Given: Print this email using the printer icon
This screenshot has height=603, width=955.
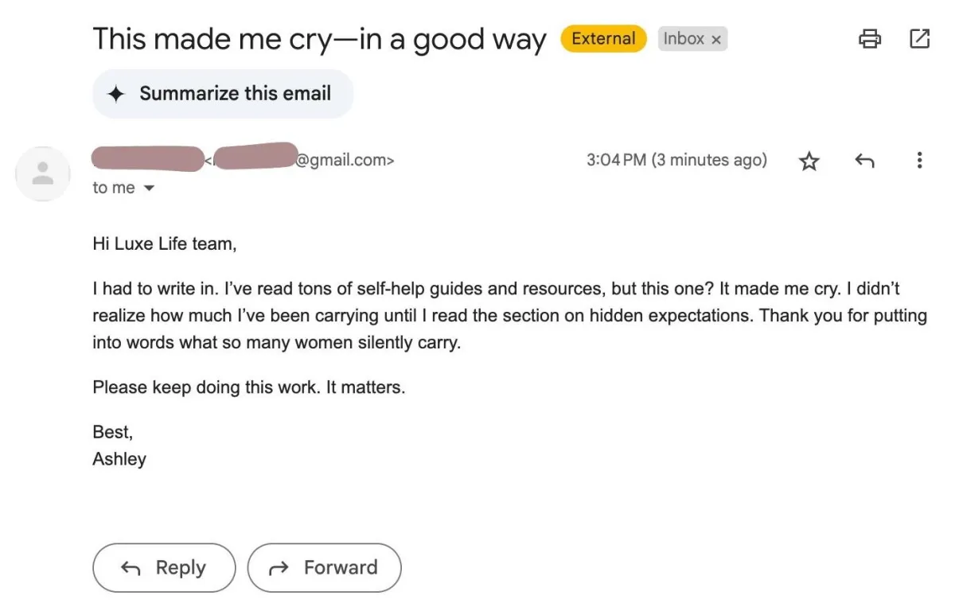Looking at the screenshot, I should 870,38.
